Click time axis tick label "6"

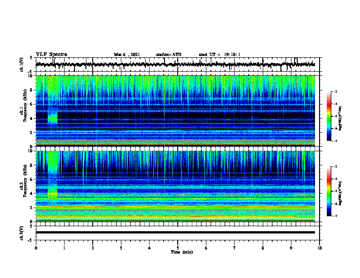(206, 248)
